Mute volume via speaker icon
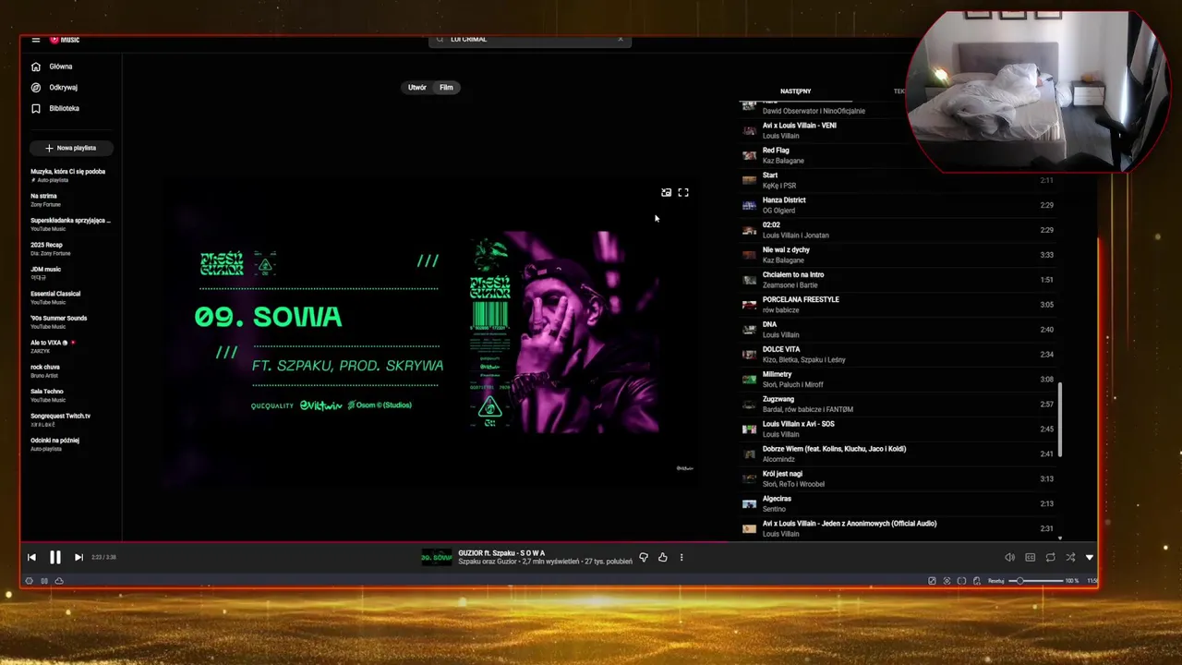This screenshot has height=665, width=1182. click(1009, 557)
